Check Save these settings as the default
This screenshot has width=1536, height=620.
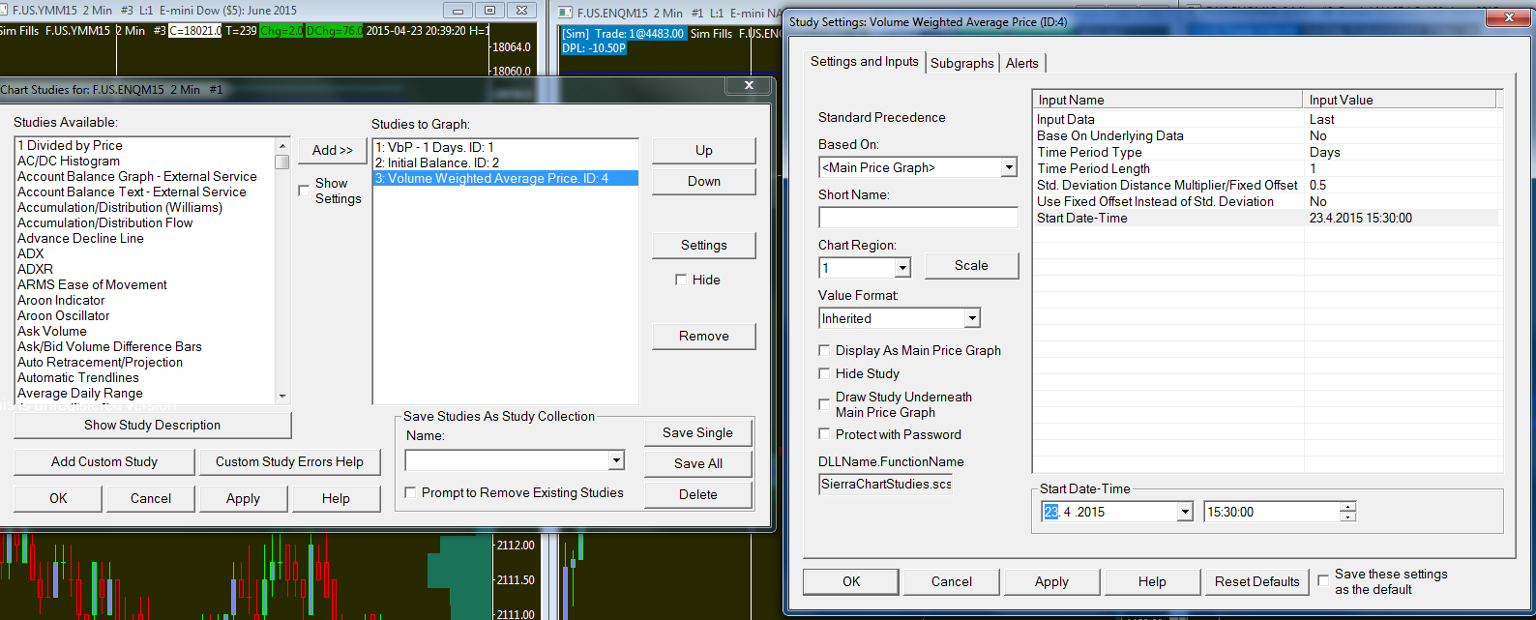click(x=1323, y=580)
